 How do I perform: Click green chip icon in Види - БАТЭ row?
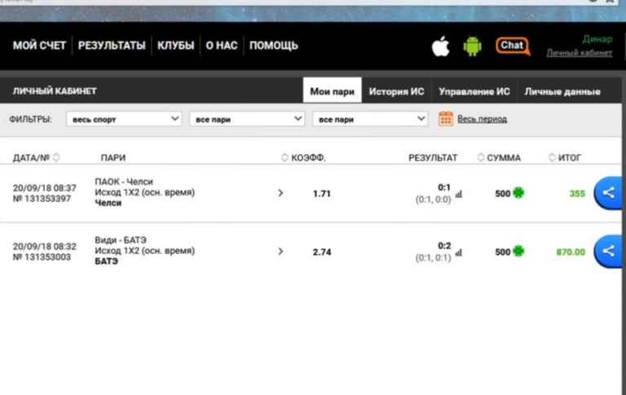pyautogui.click(x=518, y=252)
